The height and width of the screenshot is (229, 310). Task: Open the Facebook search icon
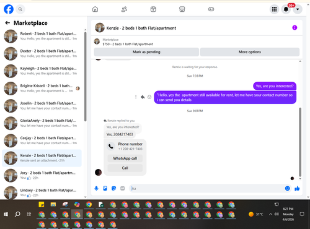pyautogui.click(x=20, y=9)
